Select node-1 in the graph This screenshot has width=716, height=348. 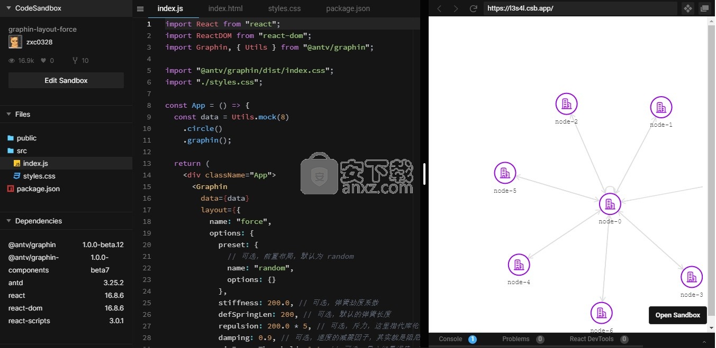[661, 107]
